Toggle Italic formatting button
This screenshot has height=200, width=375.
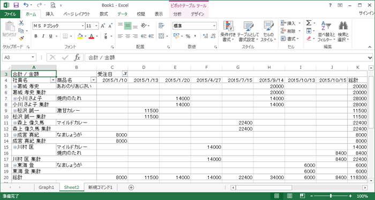click(x=43, y=36)
